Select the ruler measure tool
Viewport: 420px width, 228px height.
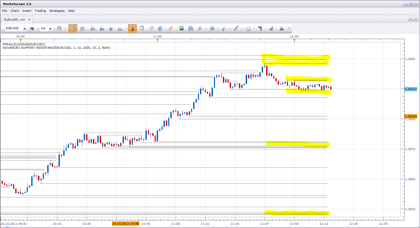coord(171,28)
